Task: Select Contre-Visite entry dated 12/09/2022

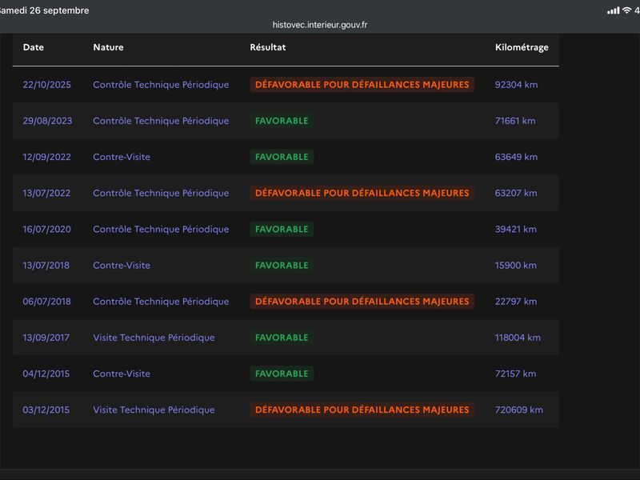Action: [122, 157]
